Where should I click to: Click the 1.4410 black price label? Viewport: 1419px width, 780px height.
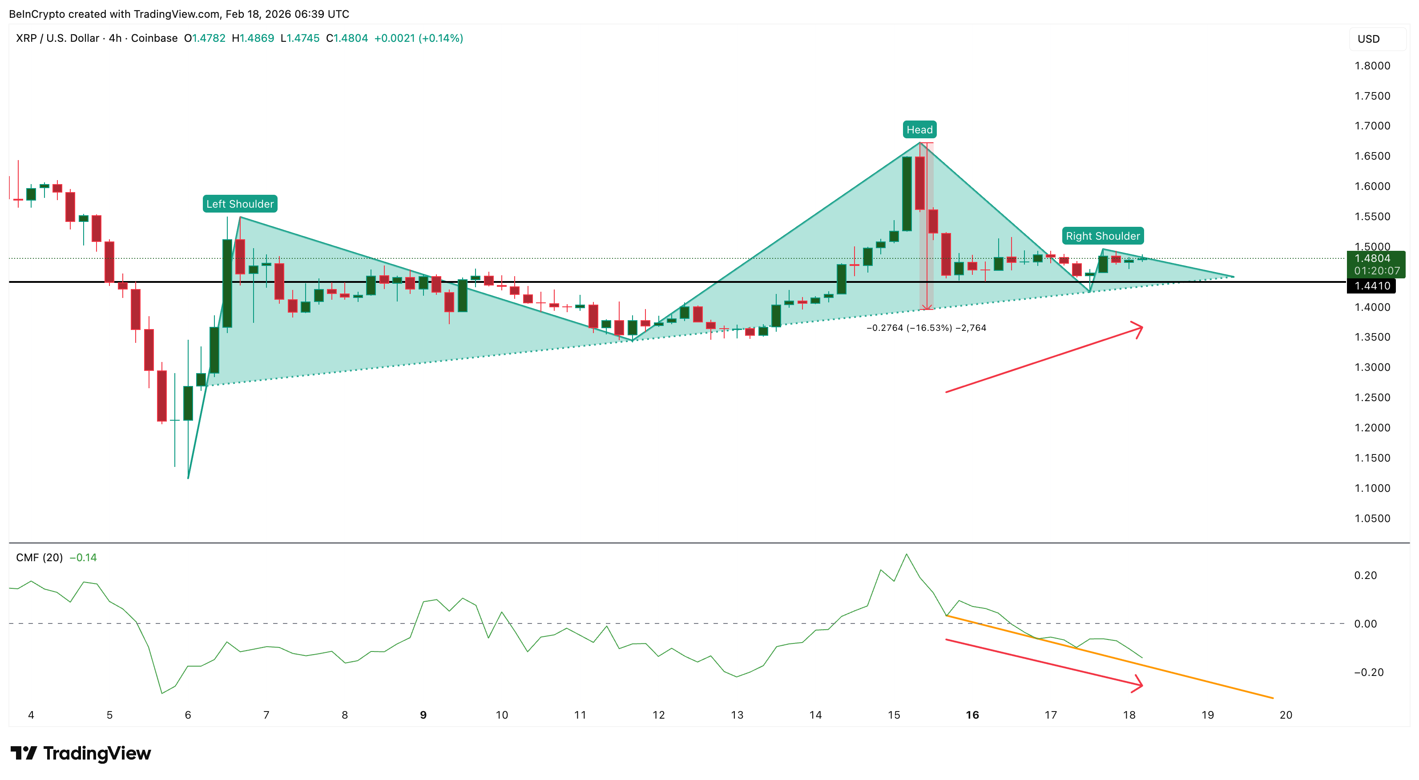[1372, 285]
